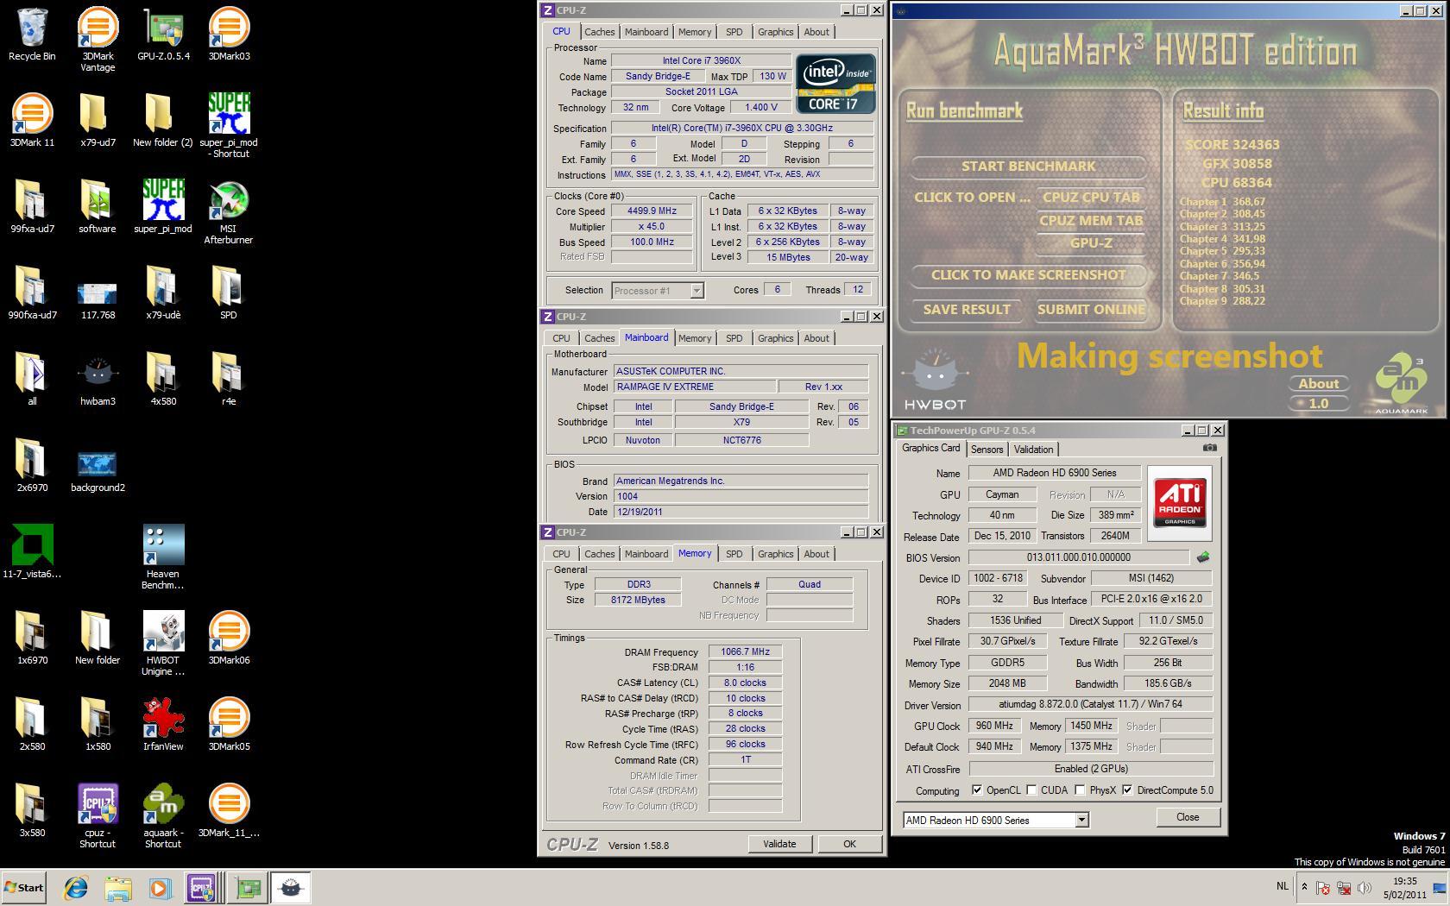The image size is (1450, 906).
Task: Open aquaark - Shortcut icon
Action: (x=163, y=815)
